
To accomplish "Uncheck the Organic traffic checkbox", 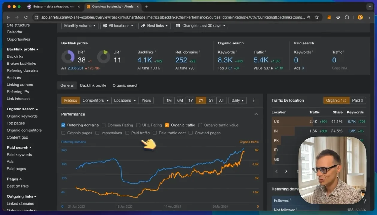I will point(167,125).
